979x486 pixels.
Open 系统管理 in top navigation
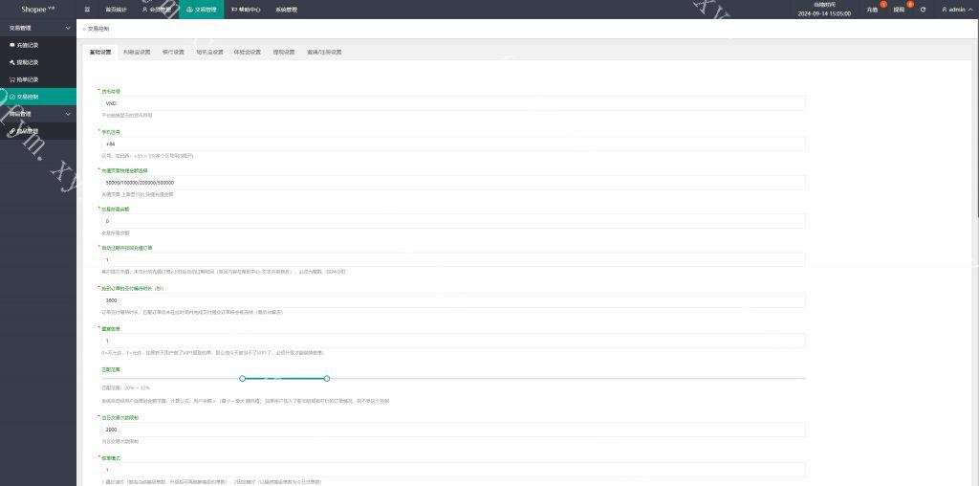[x=286, y=10]
